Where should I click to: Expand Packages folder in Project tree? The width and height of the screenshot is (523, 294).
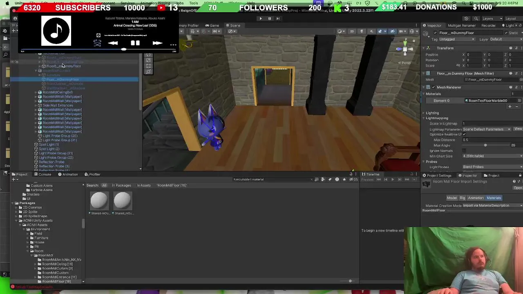[13, 203]
